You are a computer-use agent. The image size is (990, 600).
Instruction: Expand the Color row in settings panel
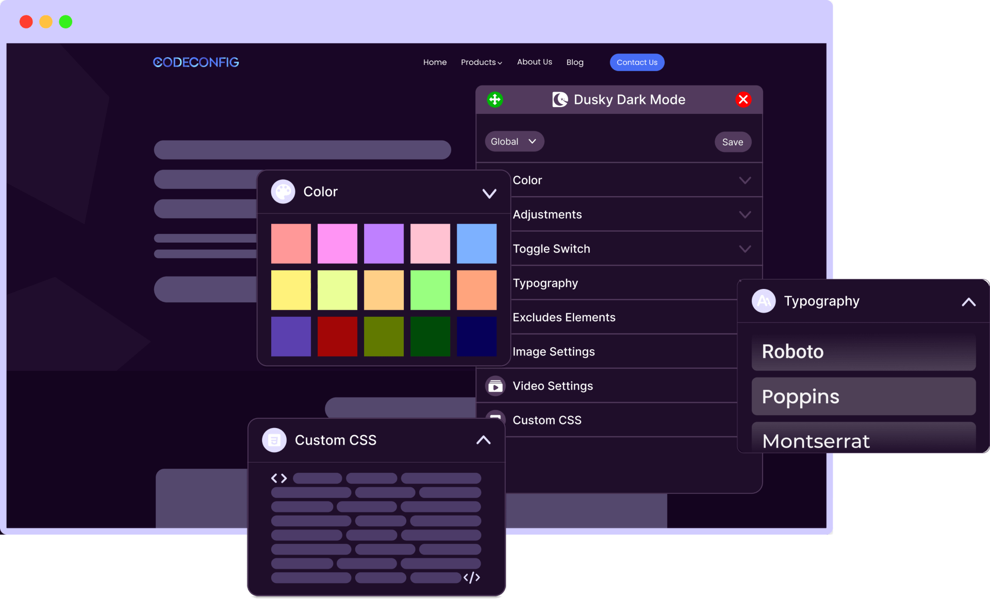pos(745,180)
